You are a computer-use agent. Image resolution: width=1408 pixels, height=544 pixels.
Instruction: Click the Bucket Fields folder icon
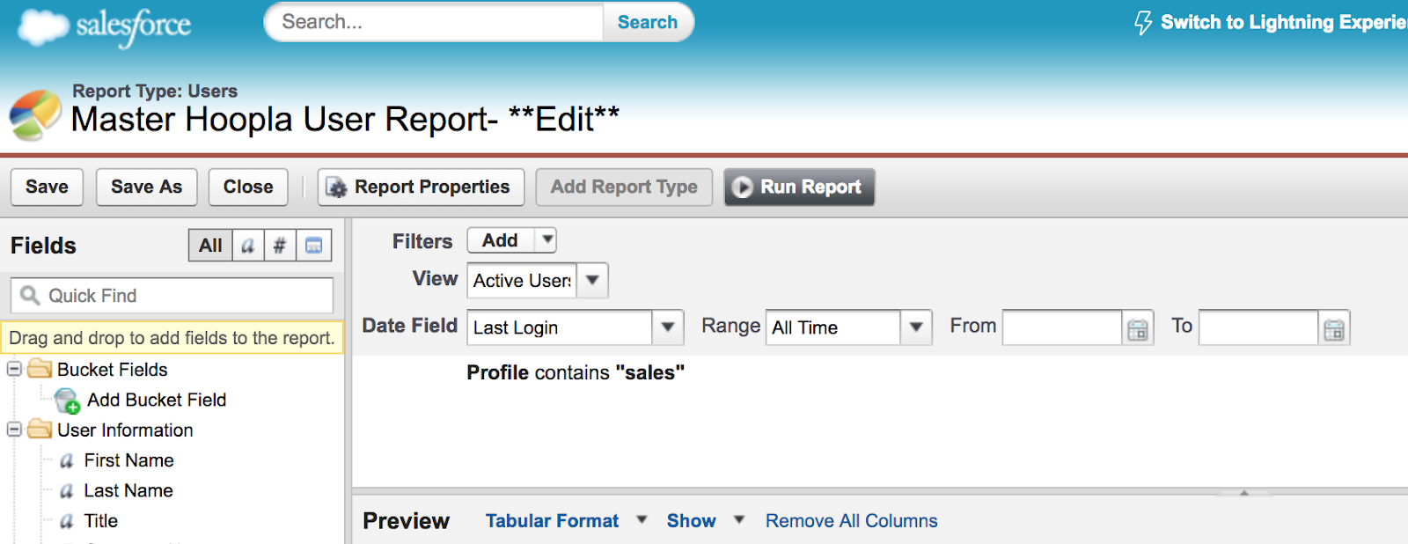tap(40, 369)
